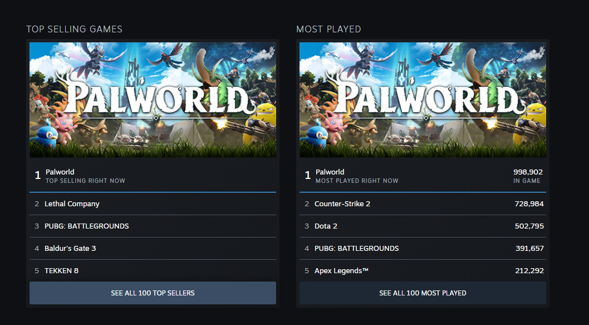
Task: Open Palworld banner image in Most Played
Action: point(423,100)
